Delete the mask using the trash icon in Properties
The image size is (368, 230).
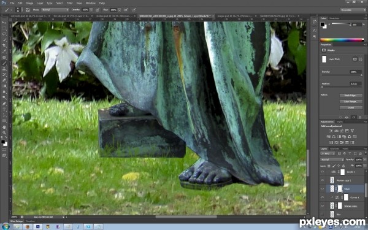tap(360, 117)
